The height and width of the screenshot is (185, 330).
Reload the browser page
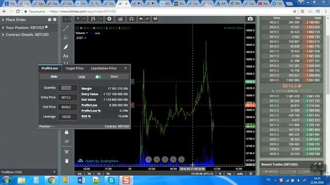click(x=18, y=11)
